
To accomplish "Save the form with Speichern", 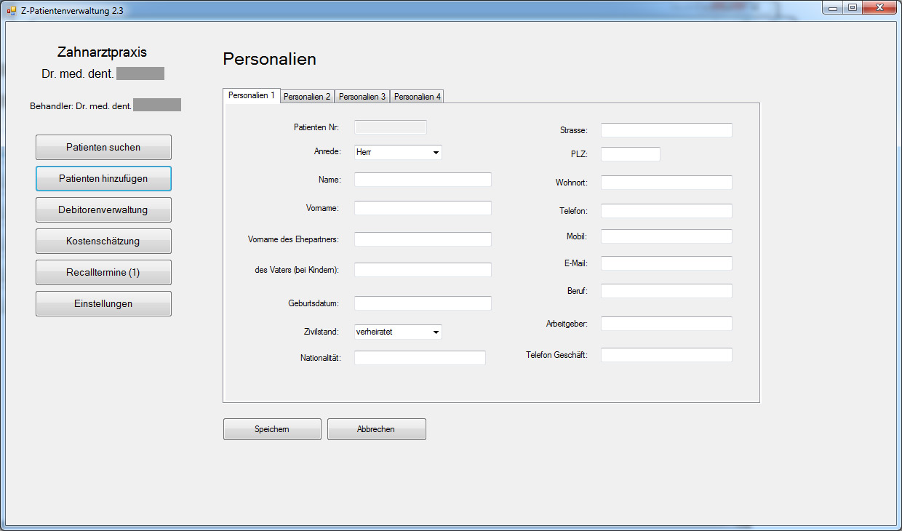I will pyautogui.click(x=272, y=429).
